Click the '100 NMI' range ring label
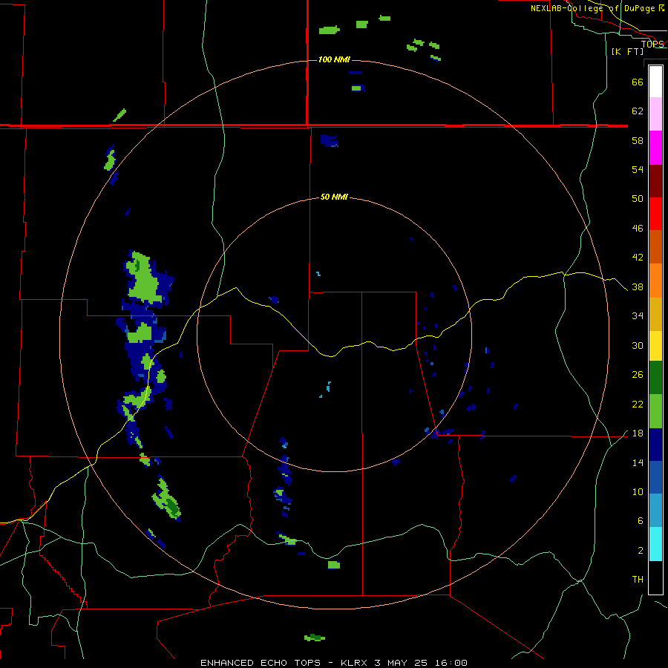 [334, 59]
